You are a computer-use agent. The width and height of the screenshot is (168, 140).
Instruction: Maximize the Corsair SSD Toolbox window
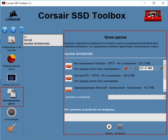pos(154,3)
